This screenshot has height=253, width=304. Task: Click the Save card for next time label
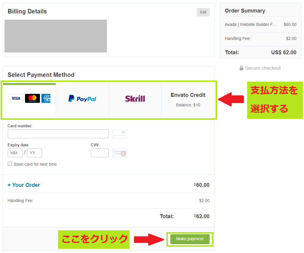tap(35, 164)
